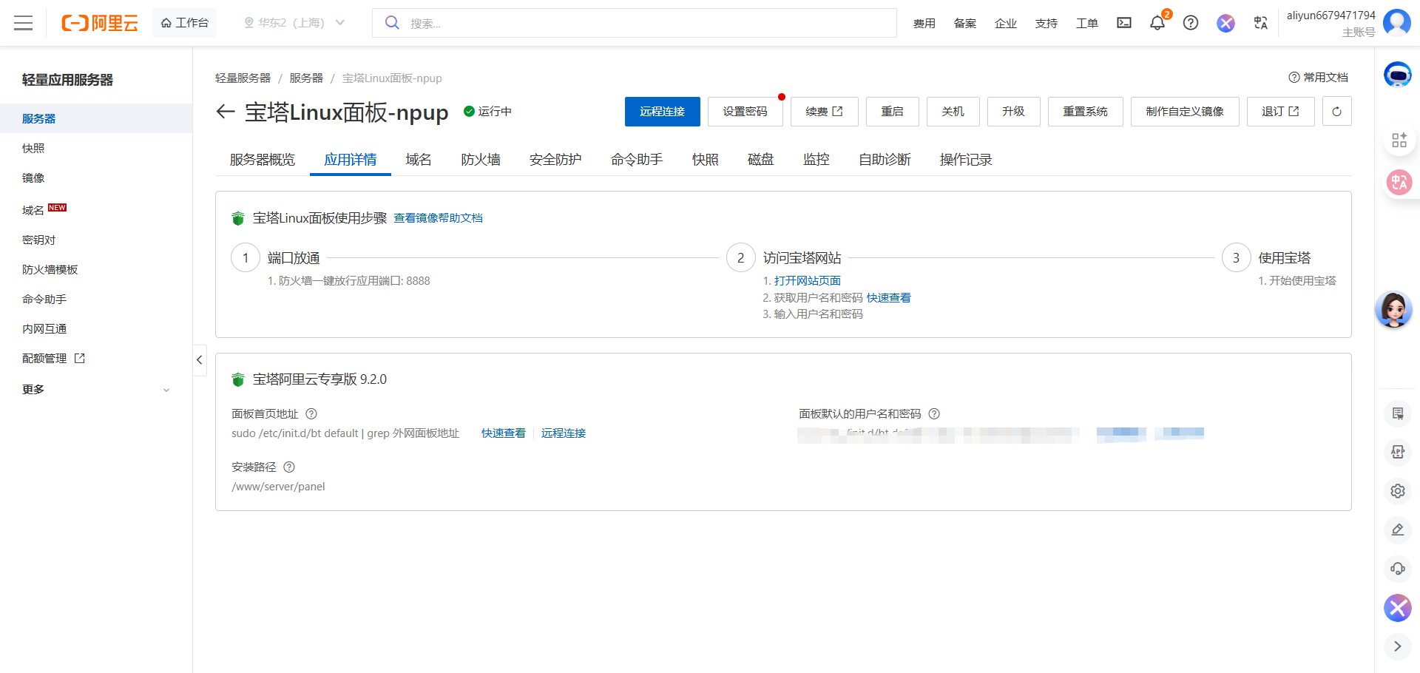Switch to the 防火墙 tab

[x=481, y=160]
